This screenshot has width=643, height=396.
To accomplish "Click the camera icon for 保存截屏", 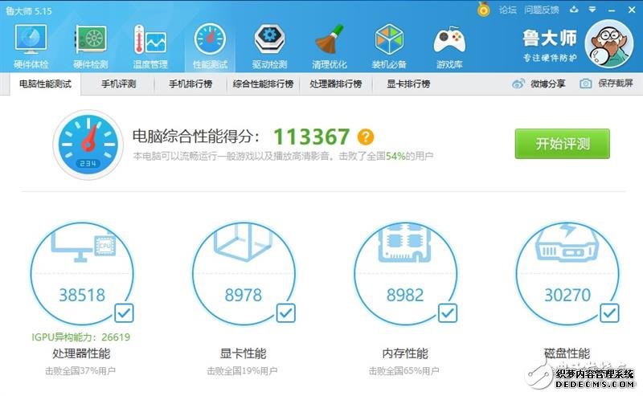I will pyautogui.click(x=586, y=84).
